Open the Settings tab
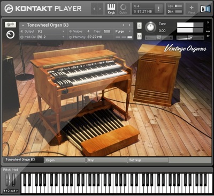 pos(148,160)
